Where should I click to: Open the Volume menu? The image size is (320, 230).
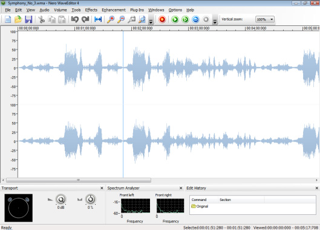pos(60,10)
